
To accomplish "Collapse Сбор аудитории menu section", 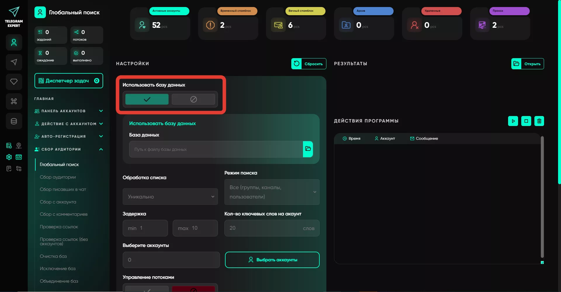I will pos(68,149).
